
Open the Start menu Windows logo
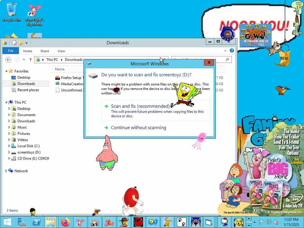click(7, 222)
